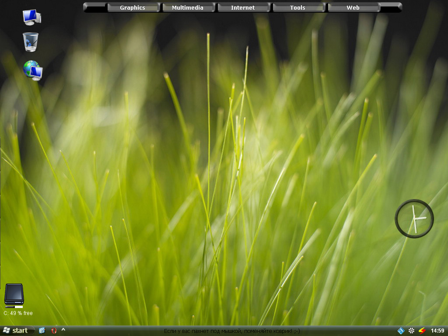Launch Opera from quick launch
Screen dimensions: 448x336
[54, 331]
